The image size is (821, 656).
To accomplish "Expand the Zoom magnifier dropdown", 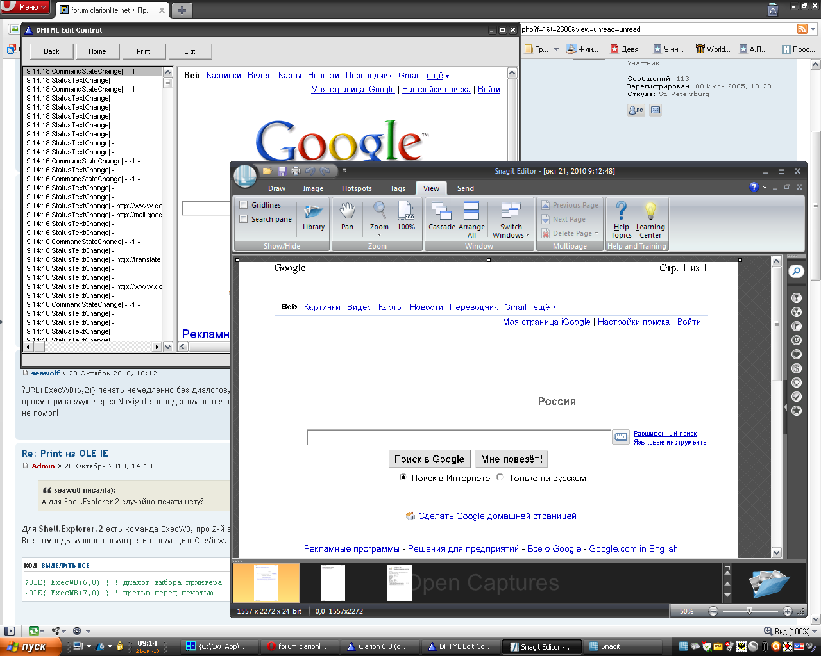I will tap(379, 234).
